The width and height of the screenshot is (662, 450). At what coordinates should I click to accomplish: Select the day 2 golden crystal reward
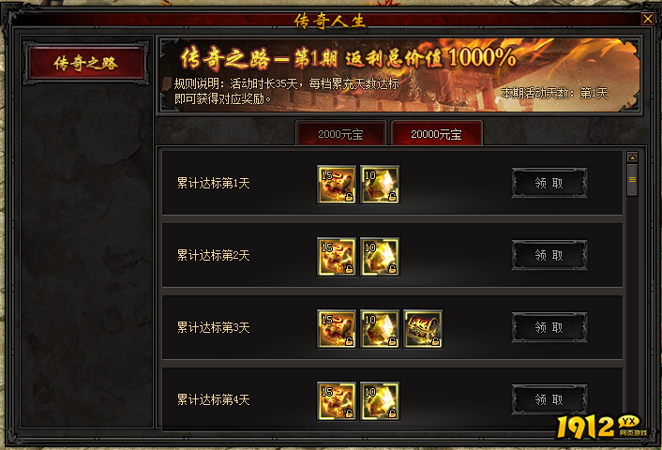pos(380,257)
